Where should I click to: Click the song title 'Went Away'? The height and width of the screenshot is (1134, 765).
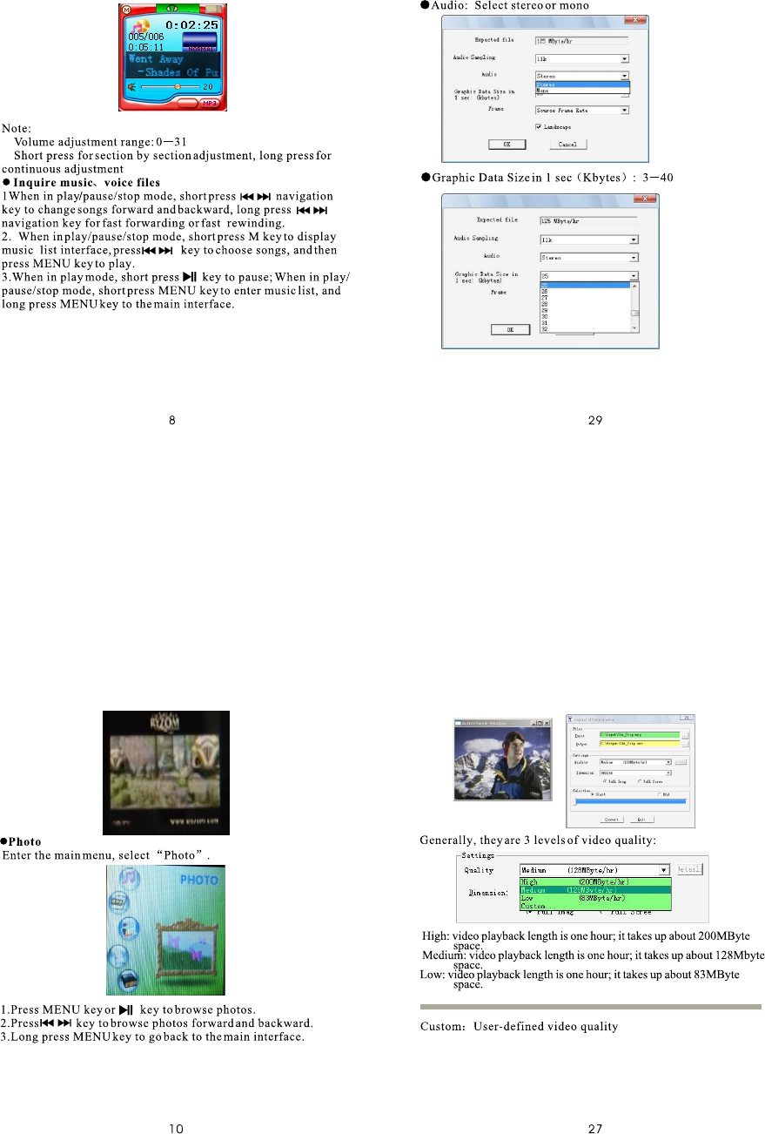tap(156, 59)
